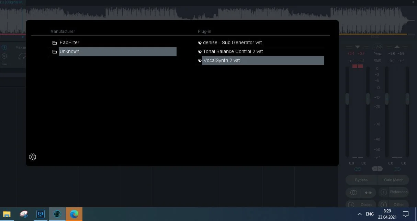Open the taskbar clock and date

(x=387, y=214)
